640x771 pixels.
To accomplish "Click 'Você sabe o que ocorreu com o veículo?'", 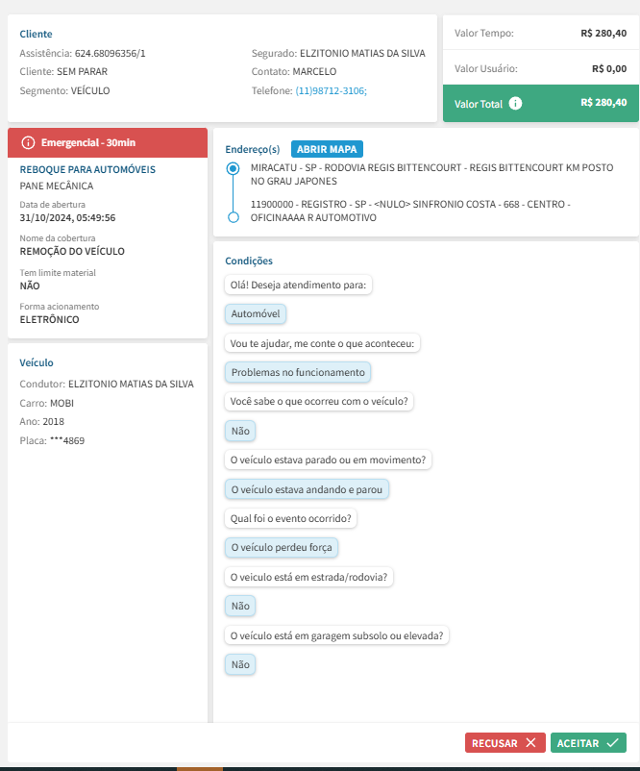I will tap(319, 401).
